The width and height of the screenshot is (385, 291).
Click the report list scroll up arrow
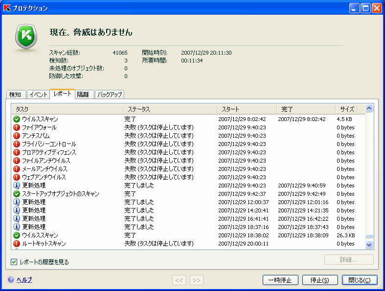(x=369, y=108)
